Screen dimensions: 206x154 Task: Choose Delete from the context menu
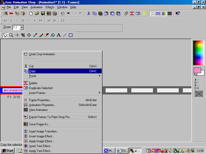tap(62, 83)
